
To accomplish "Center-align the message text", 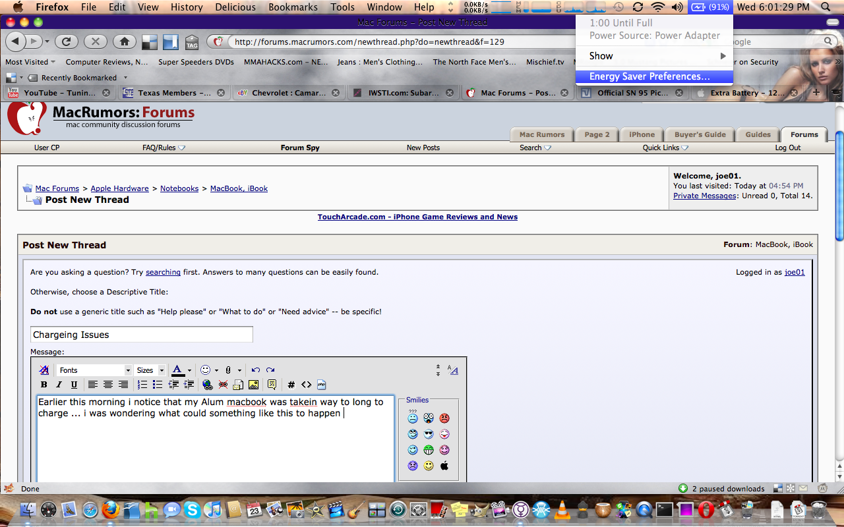I will pos(108,385).
